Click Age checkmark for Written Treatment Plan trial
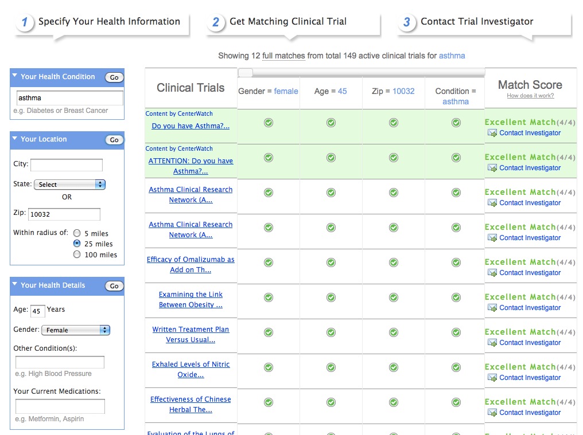This screenshot has height=435, width=583. pos(331,332)
